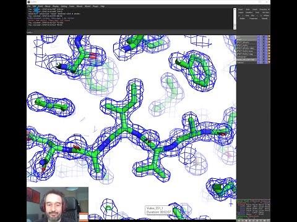Click the Get View button

265,12
